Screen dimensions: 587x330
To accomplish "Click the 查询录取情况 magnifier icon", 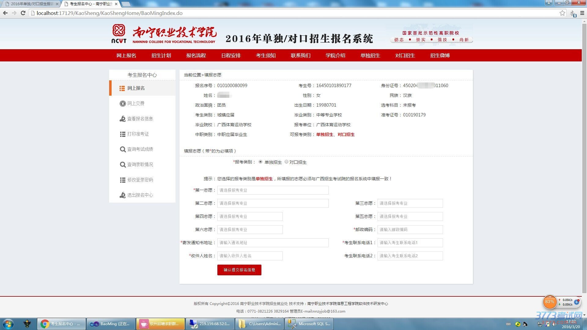I will [x=123, y=165].
